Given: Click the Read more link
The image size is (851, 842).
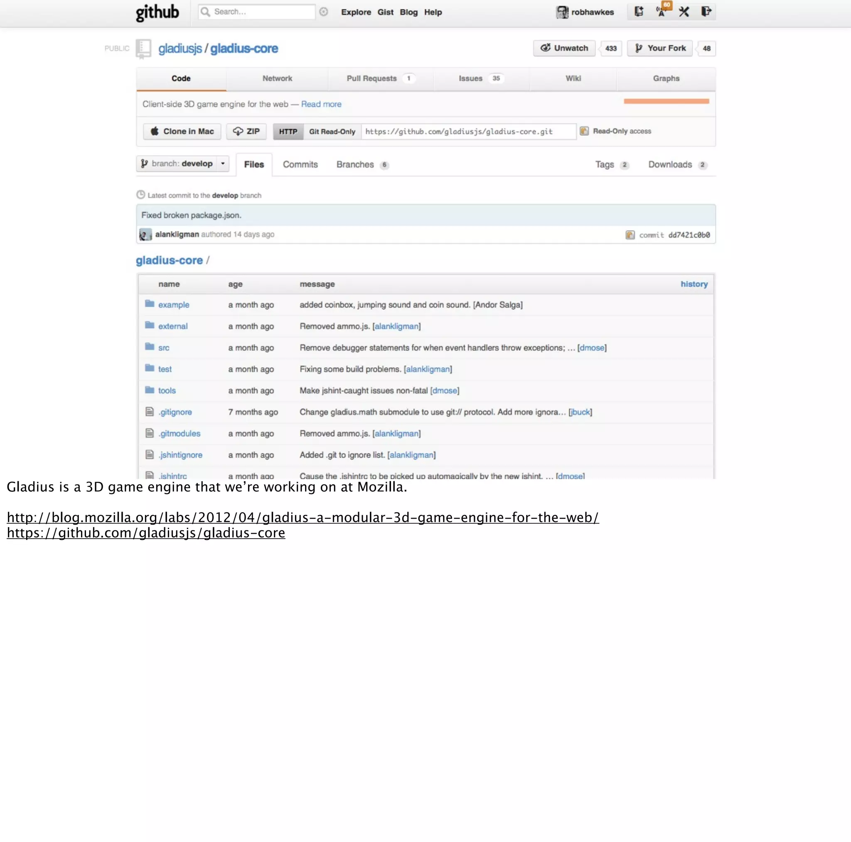Looking at the screenshot, I should pyautogui.click(x=321, y=104).
